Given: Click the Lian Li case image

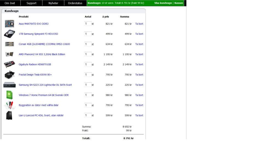Looking at the screenshot, I should [x=9, y=116].
